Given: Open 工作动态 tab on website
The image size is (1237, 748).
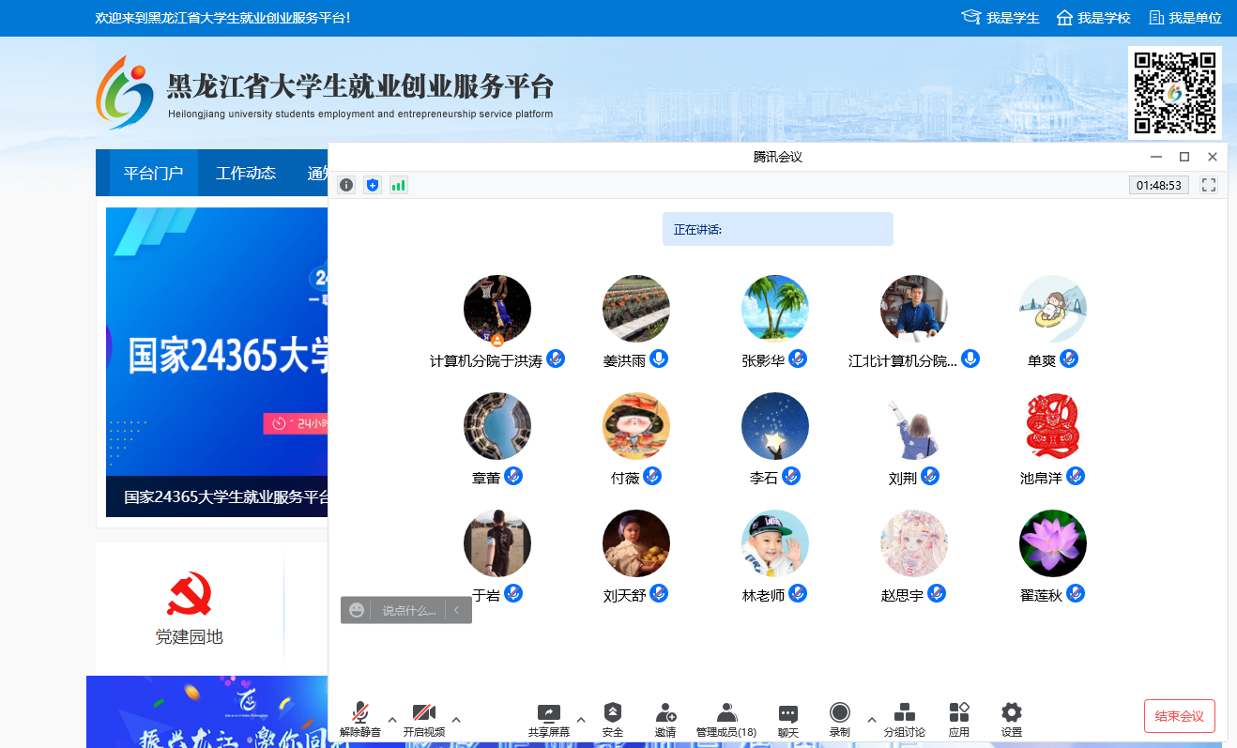Looking at the screenshot, I should [246, 173].
